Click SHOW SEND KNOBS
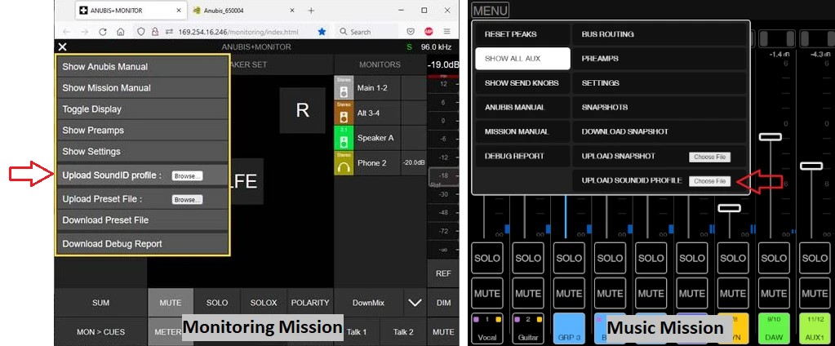Screen dimensions: 835x346 tap(522, 83)
